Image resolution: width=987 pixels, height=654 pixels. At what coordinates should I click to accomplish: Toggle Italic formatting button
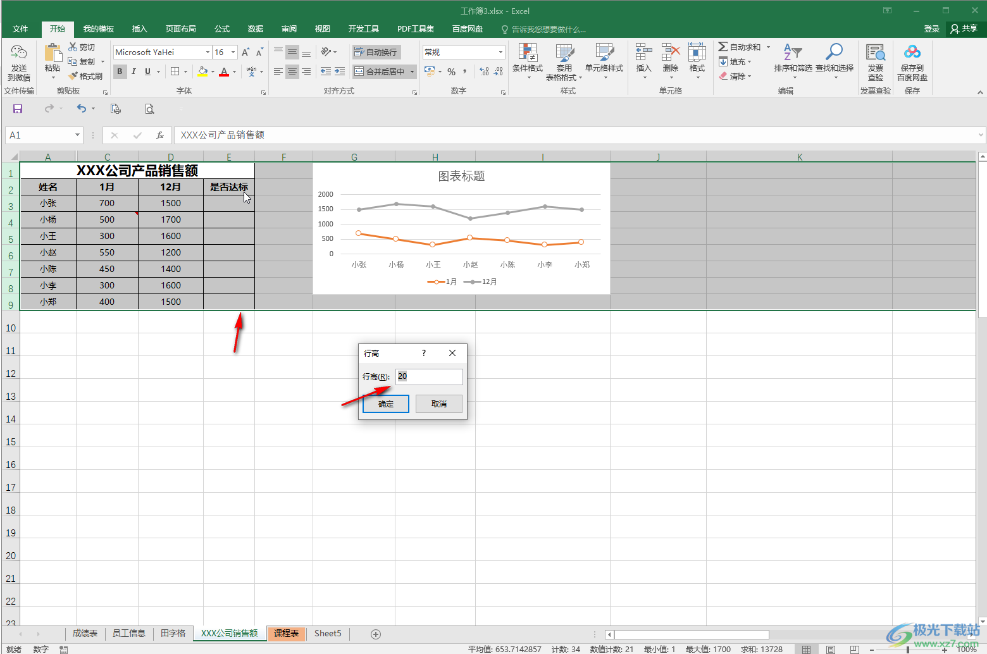(x=133, y=71)
